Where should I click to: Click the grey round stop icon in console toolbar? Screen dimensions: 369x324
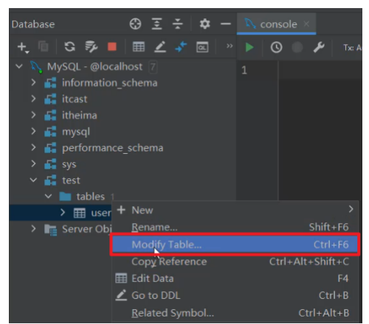pos(297,47)
